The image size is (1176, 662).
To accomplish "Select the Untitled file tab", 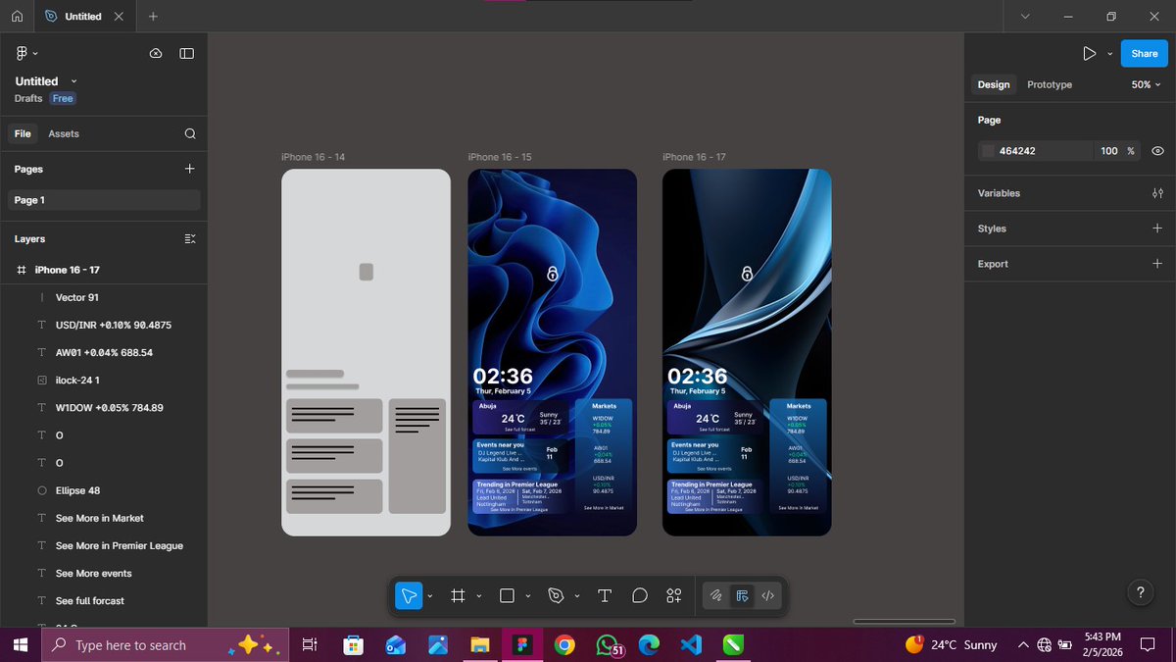I will 83,17.
